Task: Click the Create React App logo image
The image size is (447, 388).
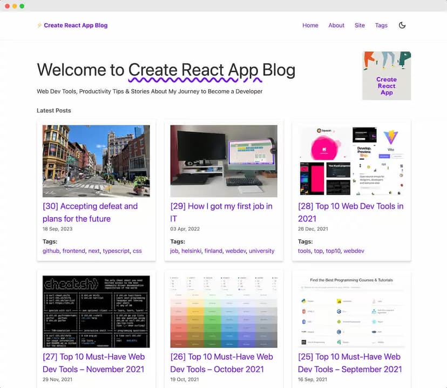Action: pos(387,76)
